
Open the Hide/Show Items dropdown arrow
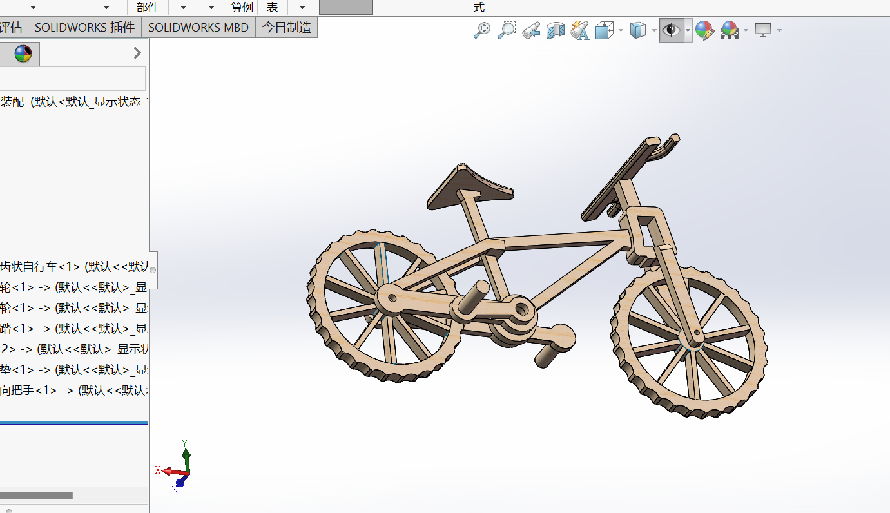tap(688, 30)
